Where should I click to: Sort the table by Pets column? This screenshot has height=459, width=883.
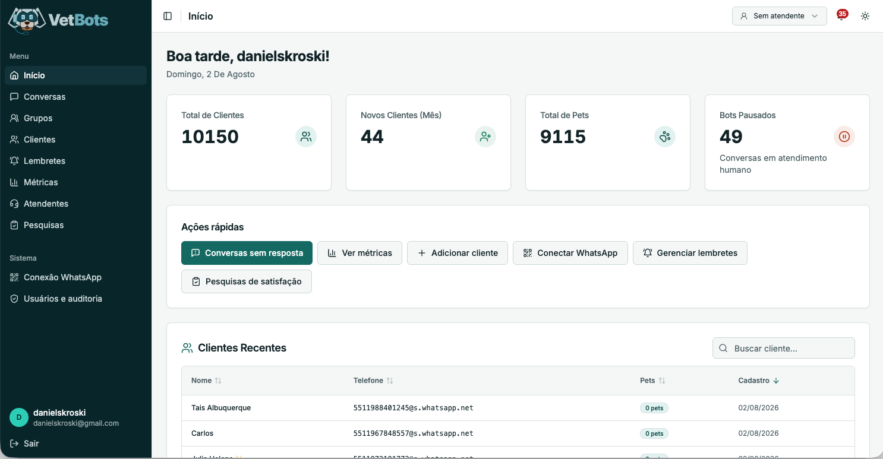point(652,381)
